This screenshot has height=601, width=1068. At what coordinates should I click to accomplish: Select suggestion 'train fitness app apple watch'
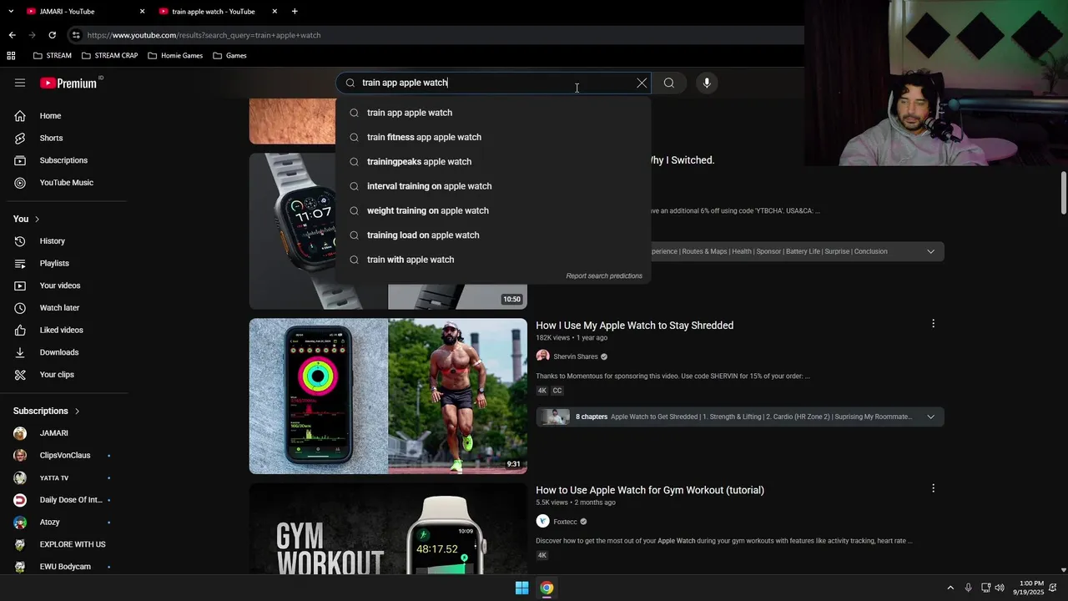493,137
